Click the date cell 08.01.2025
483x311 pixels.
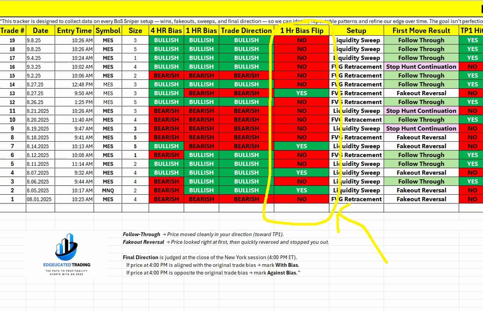[40, 199]
